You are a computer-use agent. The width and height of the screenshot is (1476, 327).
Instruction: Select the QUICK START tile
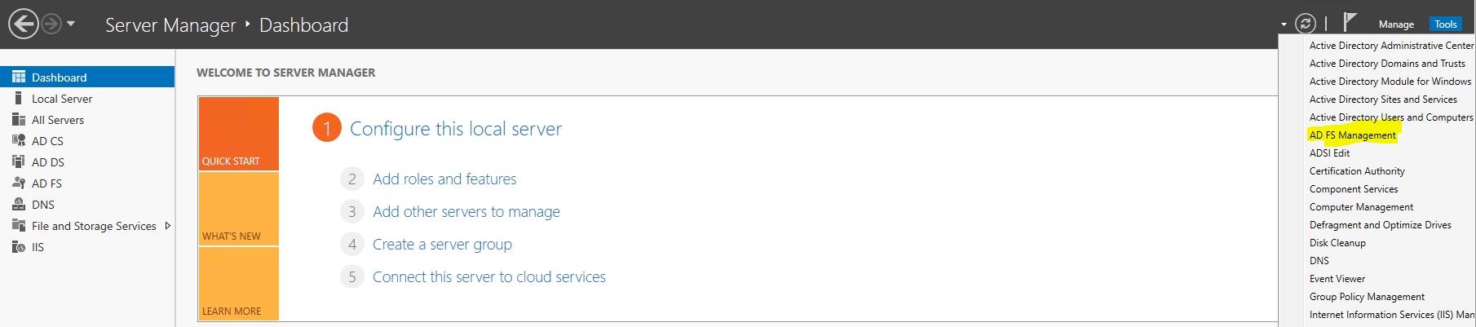point(239,134)
